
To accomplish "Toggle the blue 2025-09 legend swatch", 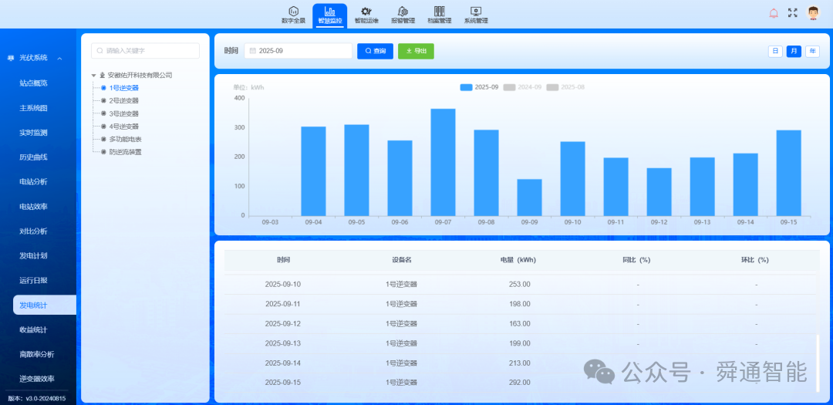I will click(466, 87).
